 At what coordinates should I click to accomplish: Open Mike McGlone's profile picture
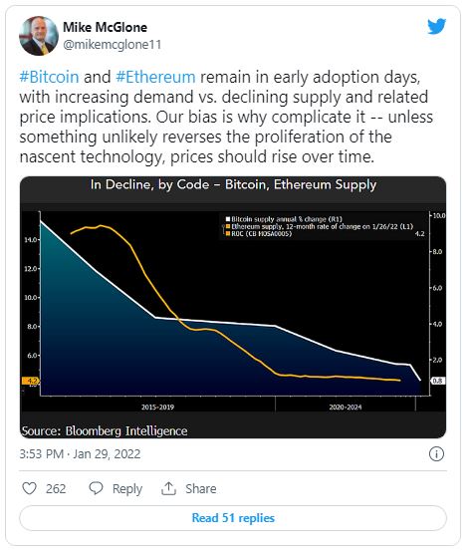tap(39, 36)
